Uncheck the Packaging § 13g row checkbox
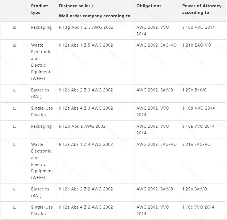Screen dimensions: 227x220 pos(15,27)
